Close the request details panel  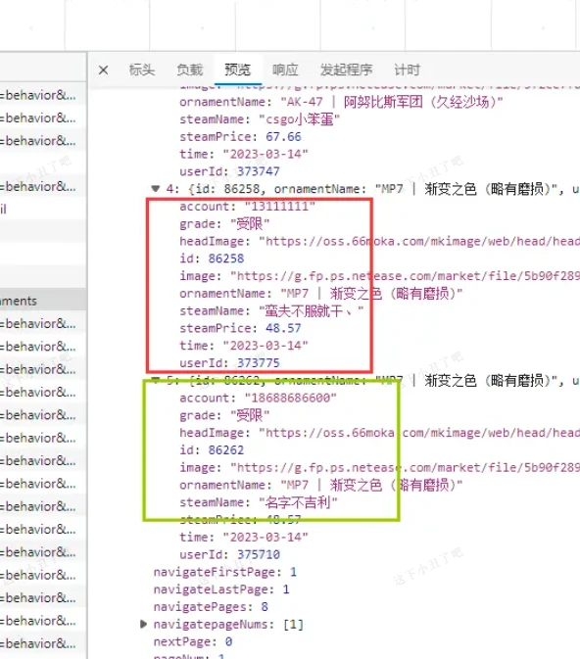tap(103, 70)
